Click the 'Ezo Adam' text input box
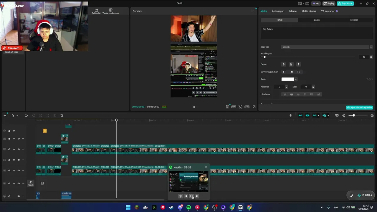377x212 pixels. coord(317,33)
